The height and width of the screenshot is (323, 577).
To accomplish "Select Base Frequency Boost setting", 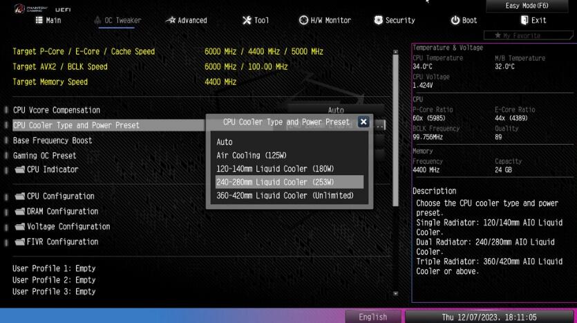I will pos(53,140).
